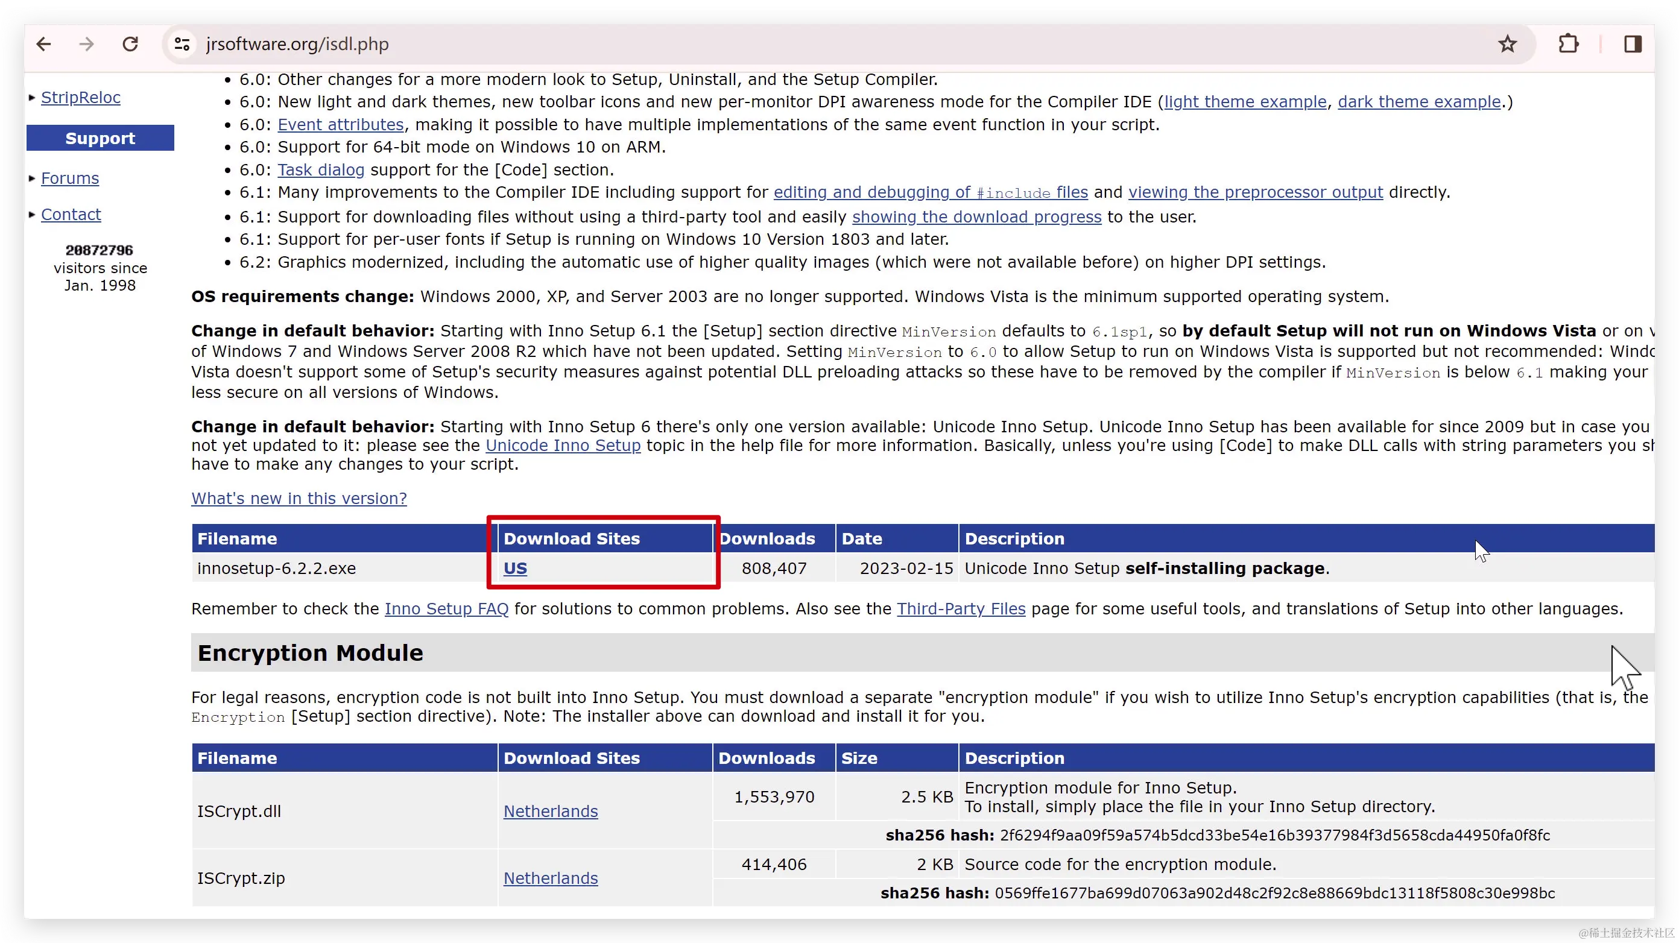View the dark theme example
Screen dimensions: 1679x943
[1419, 102]
